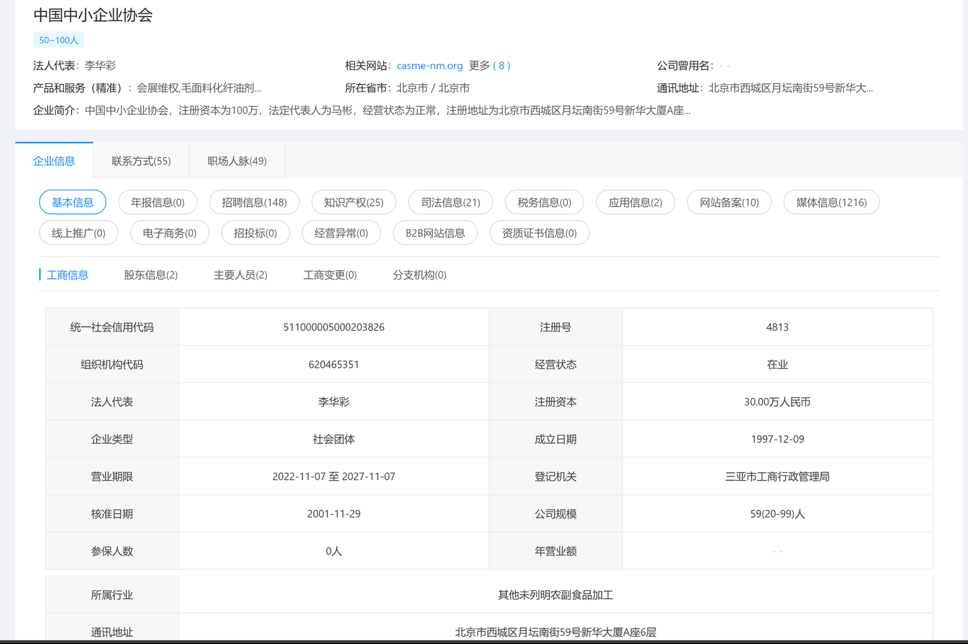Click organization code 620465351

click(x=334, y=364)
